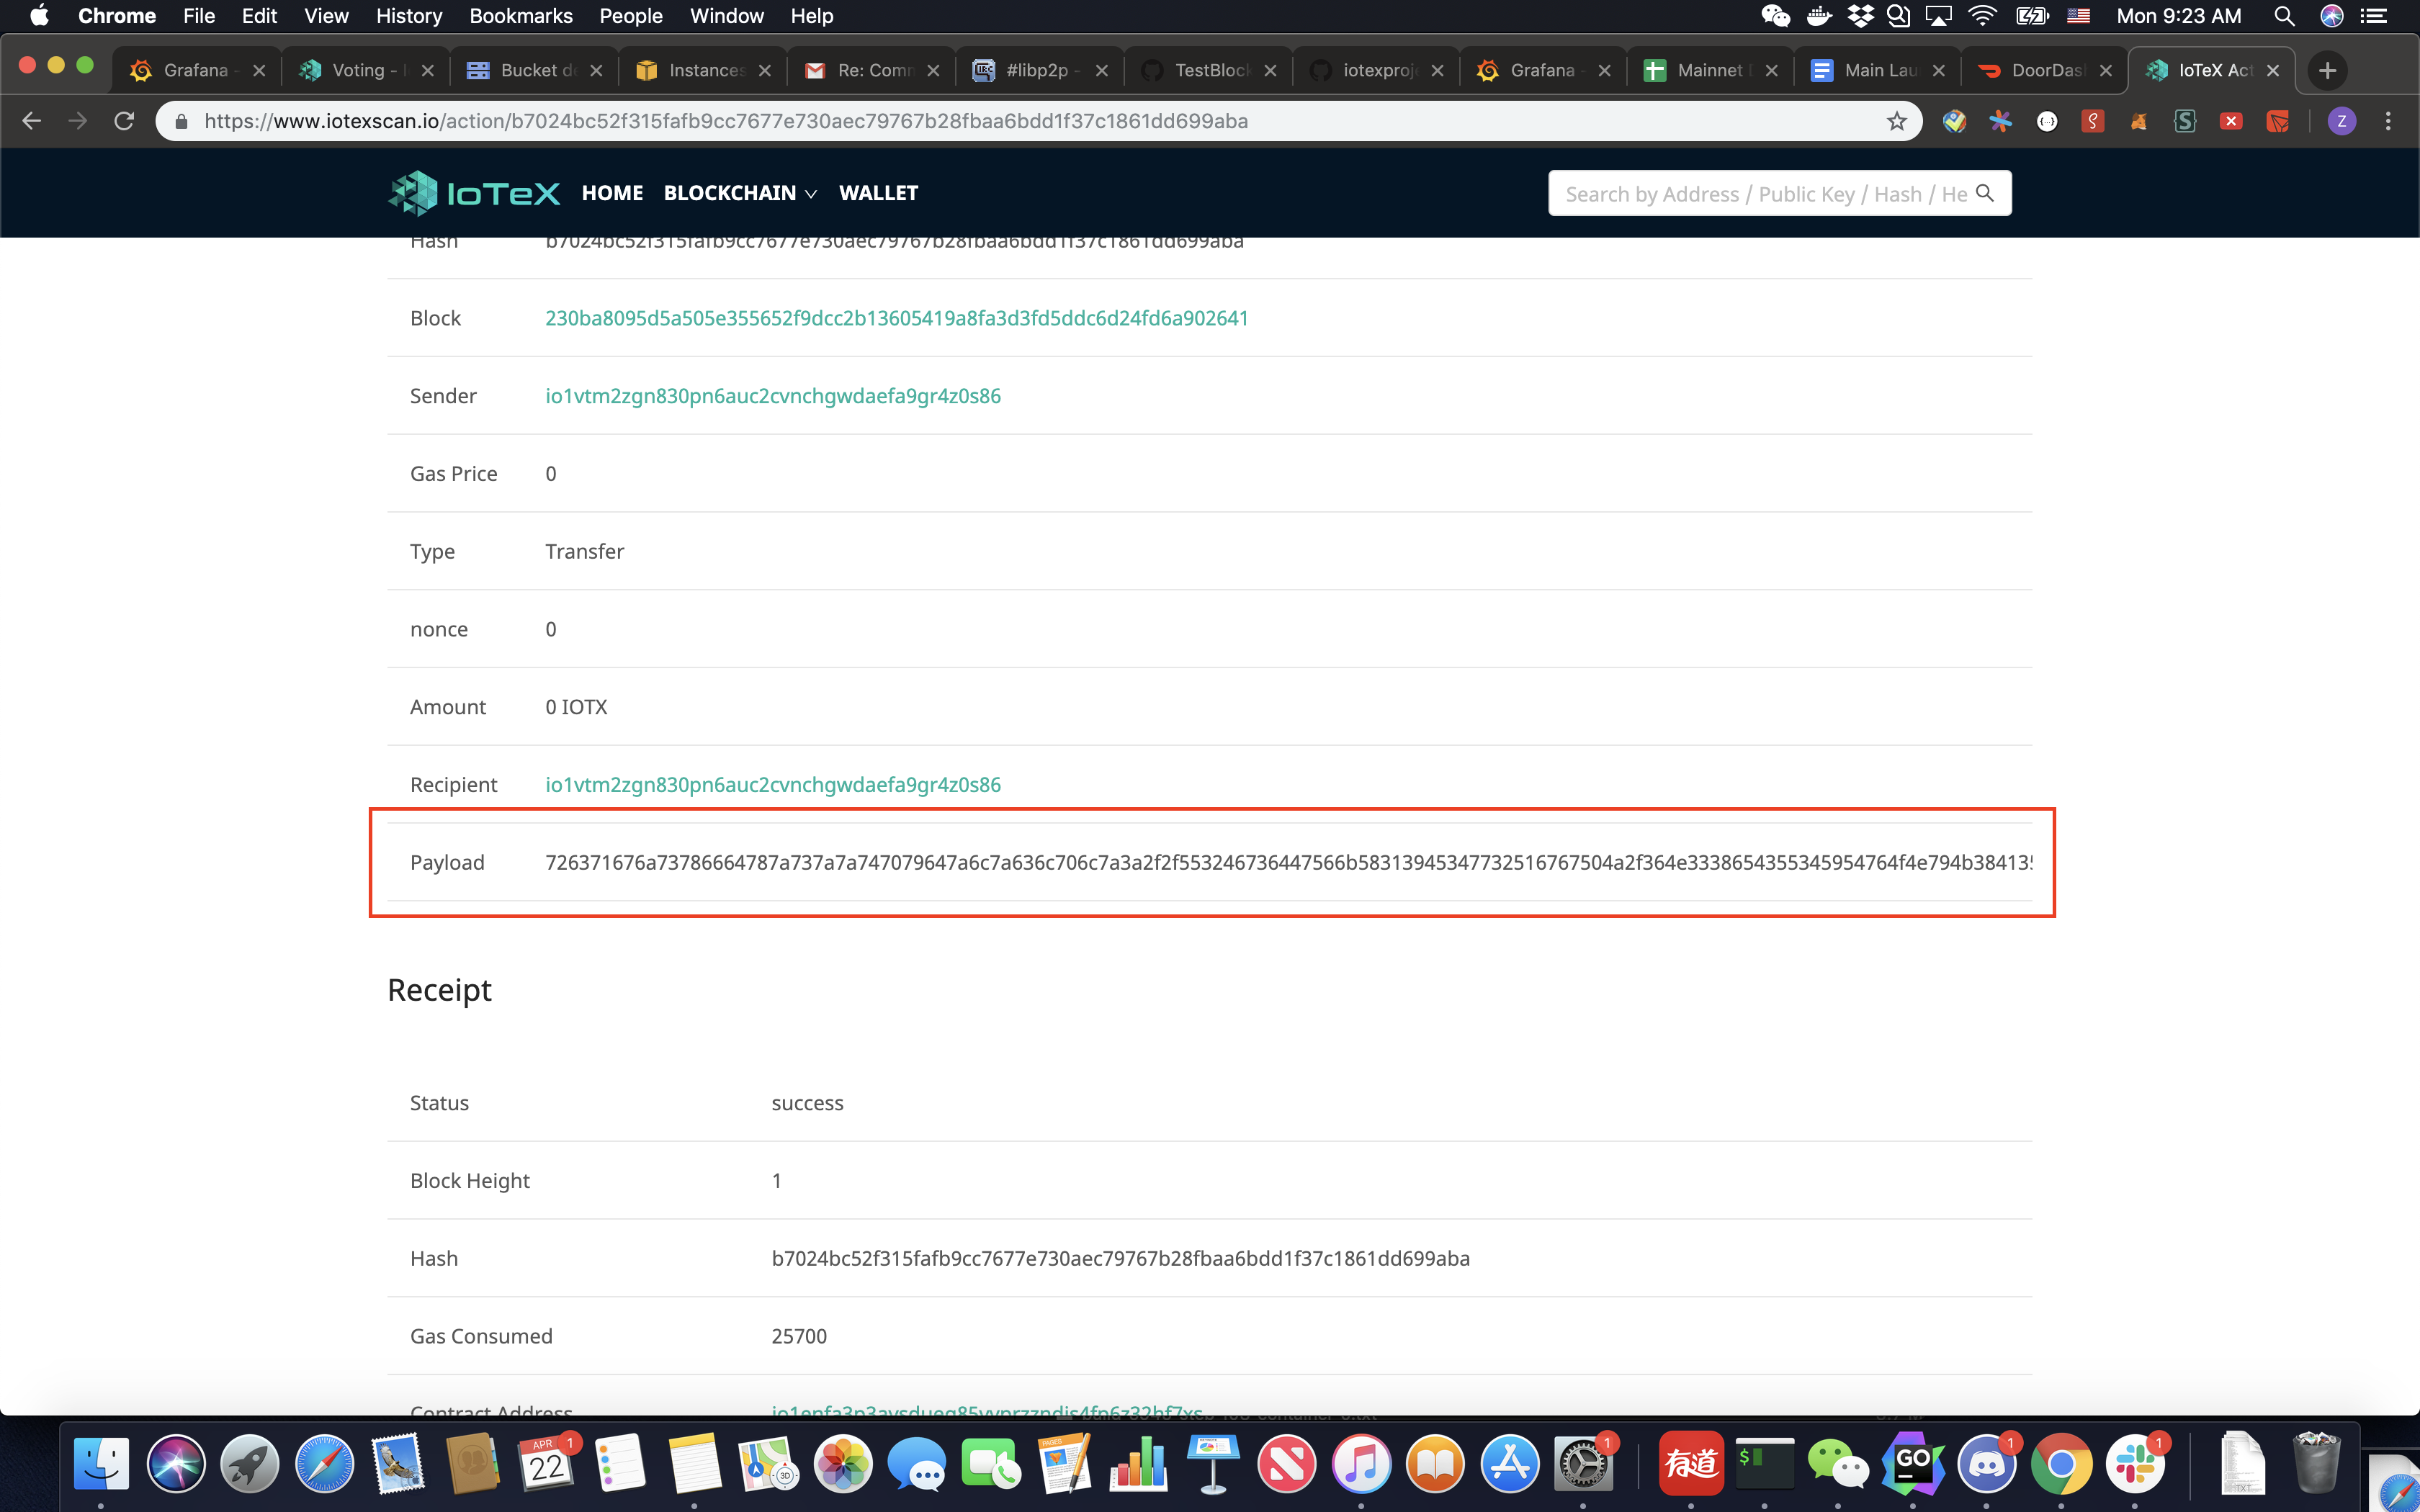Open the TronLink extension
The width and height of the screenshot is (2420, 1512).
2279,121
